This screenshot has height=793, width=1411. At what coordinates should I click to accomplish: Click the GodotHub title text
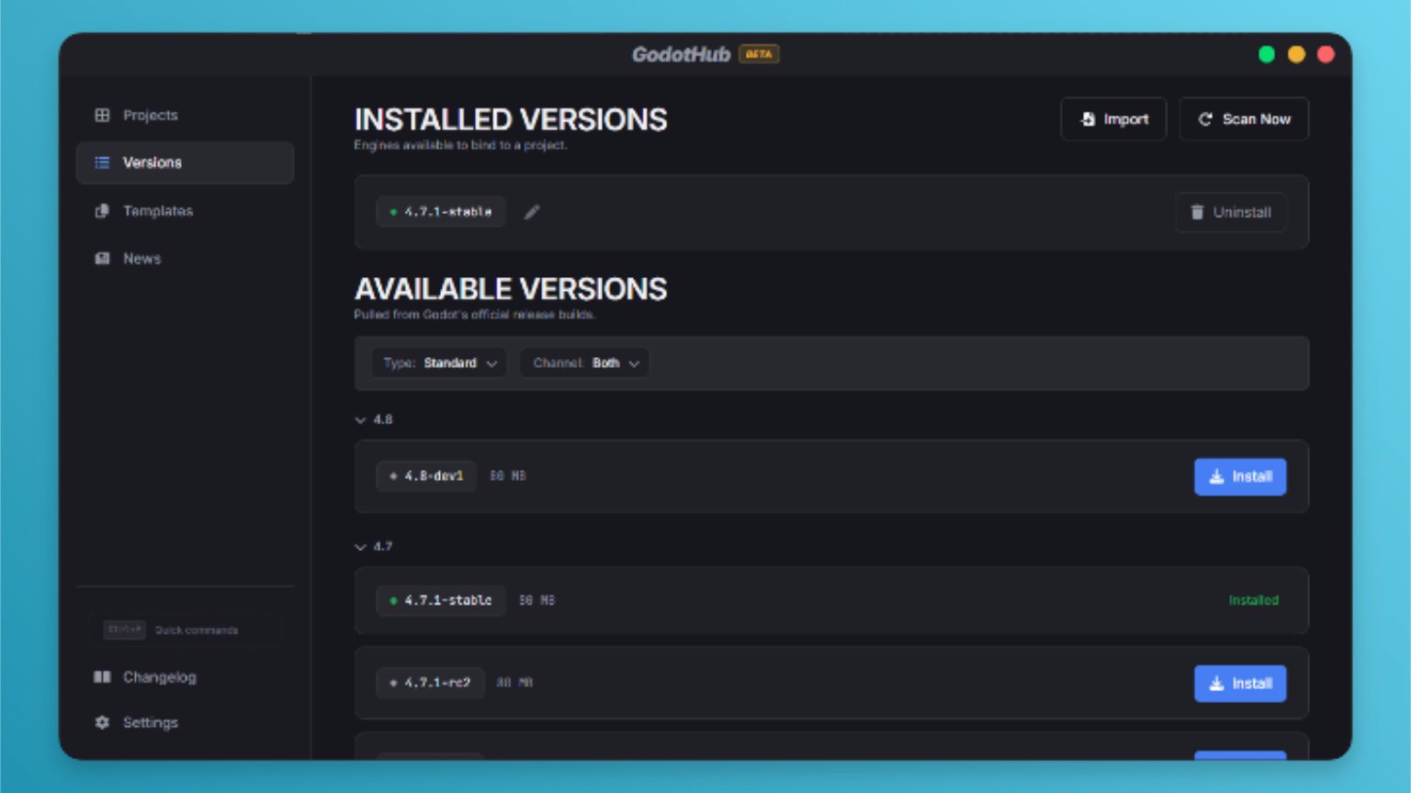tap(681, 54)
